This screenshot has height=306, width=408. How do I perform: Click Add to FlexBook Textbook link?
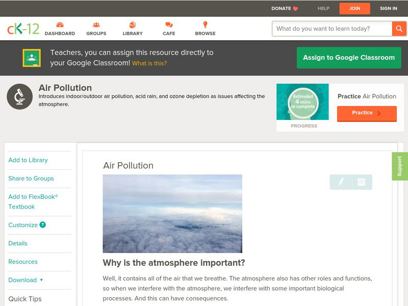pos(33,201)
